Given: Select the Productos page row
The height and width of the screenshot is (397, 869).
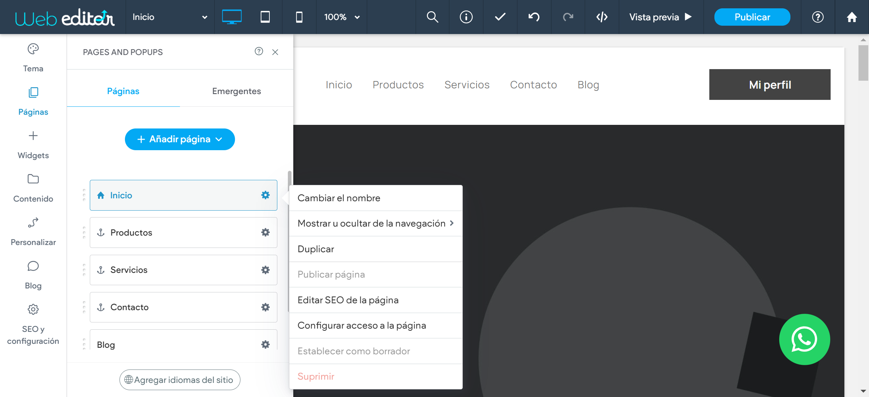Looking at the screenshot, I should (x=184, y=232).
